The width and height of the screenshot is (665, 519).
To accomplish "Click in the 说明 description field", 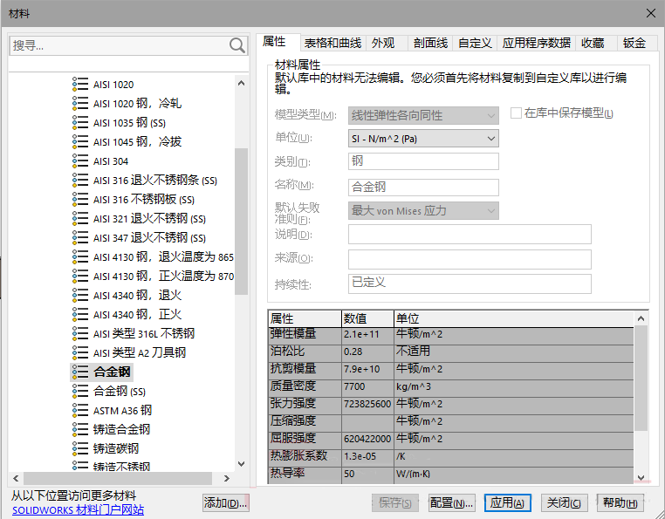I will coord(470,234).
